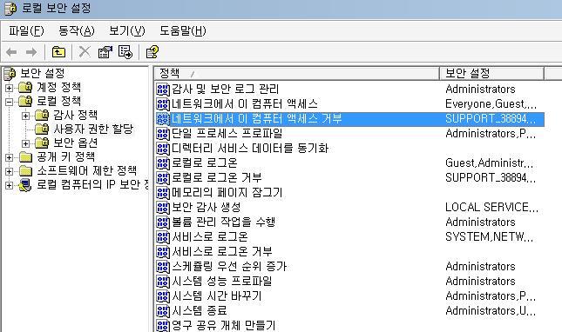Click policy icon for 로컬로 로그온 거부
Screen dimensions: 562x332
click(x=163, y=177)
